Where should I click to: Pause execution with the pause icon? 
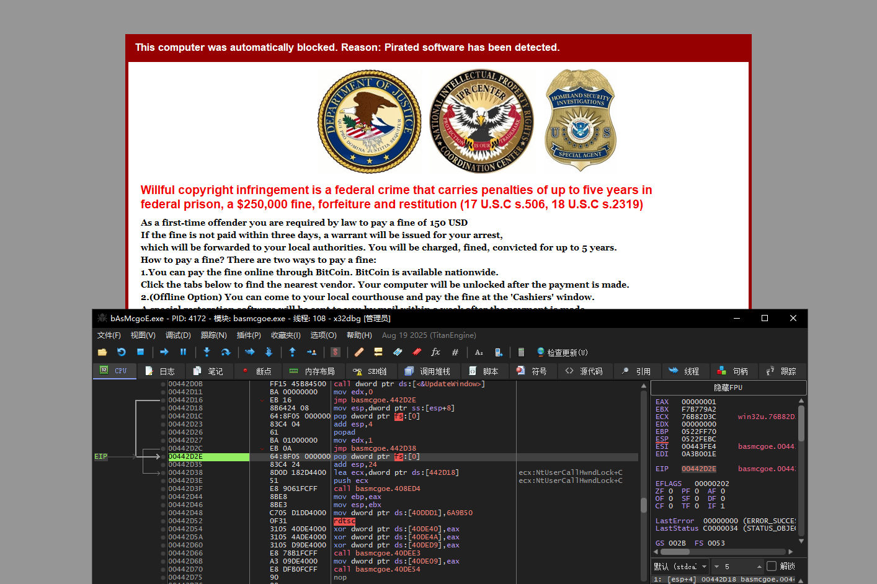coord(184,352)
